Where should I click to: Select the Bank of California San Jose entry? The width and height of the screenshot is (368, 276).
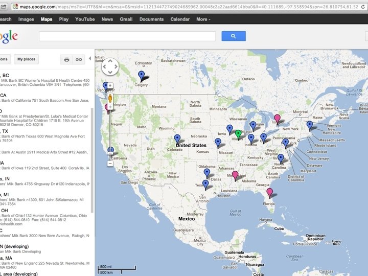[x=44, y=98]
